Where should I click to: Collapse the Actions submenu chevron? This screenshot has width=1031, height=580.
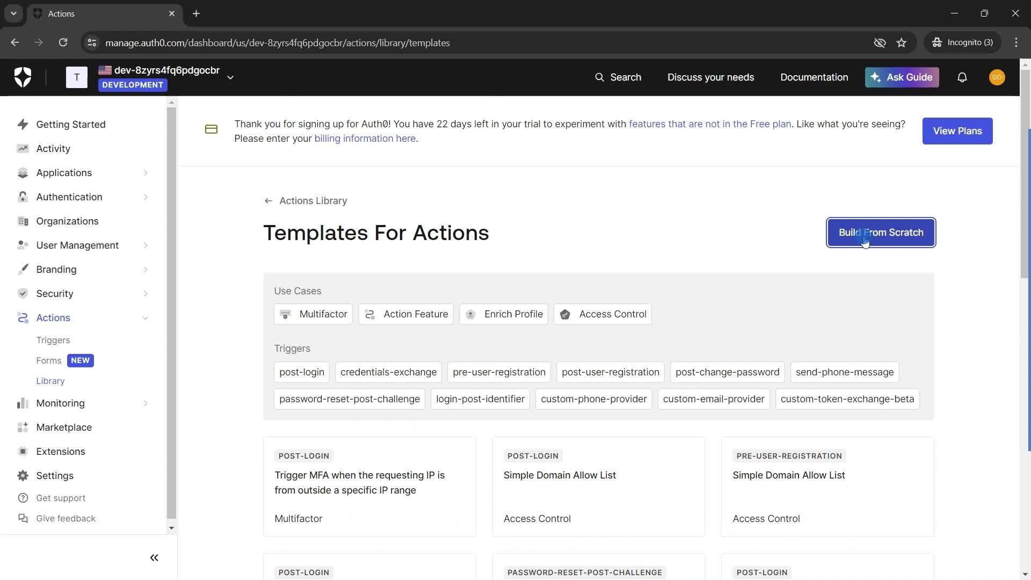[146, 318]
